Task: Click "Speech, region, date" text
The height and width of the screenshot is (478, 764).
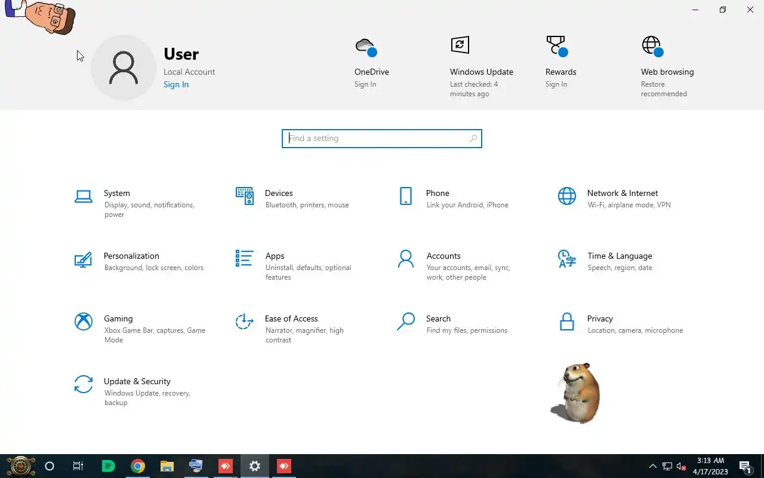Action: click(620, 268)
